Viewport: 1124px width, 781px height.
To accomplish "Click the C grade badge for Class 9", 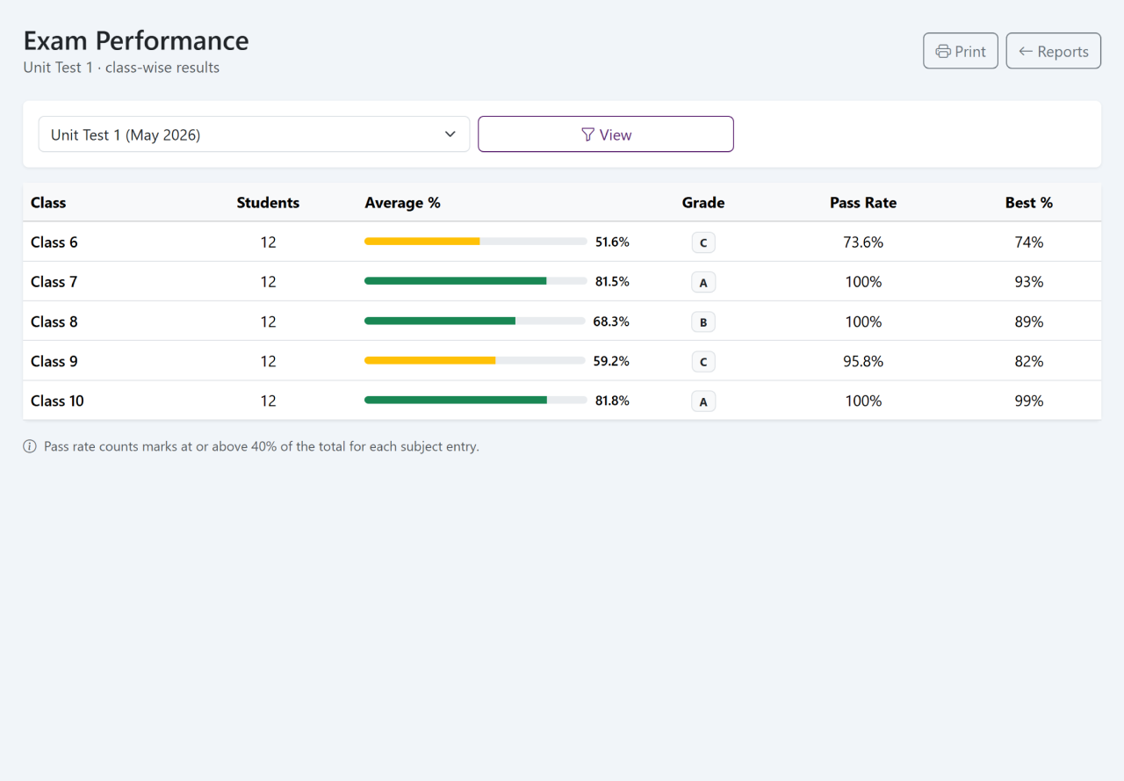I will click(703, 361).
